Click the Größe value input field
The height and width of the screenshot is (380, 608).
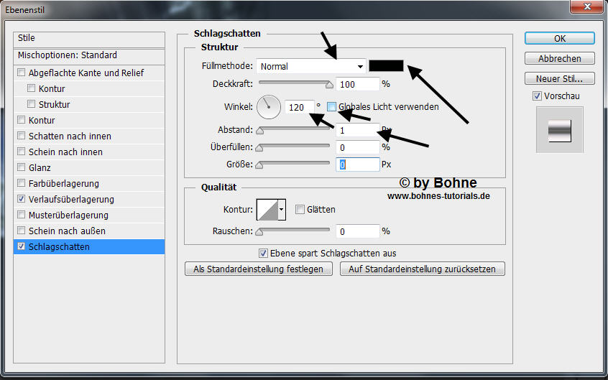tap(357, 164)
